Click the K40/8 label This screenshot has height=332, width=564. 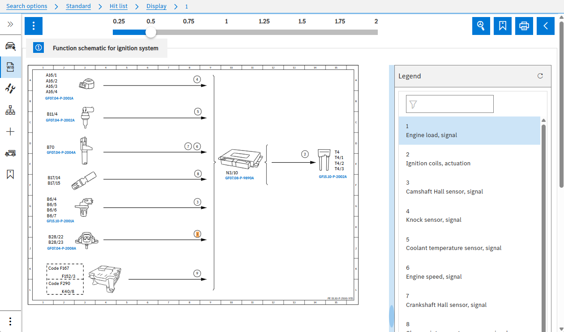coord(68,291)
